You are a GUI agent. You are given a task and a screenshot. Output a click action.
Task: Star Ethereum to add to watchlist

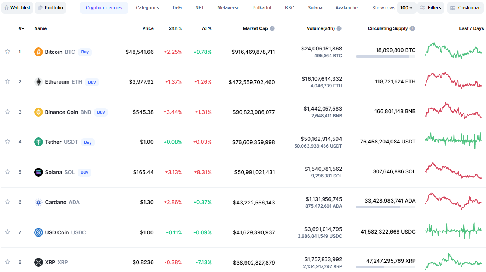pos(7,81)
